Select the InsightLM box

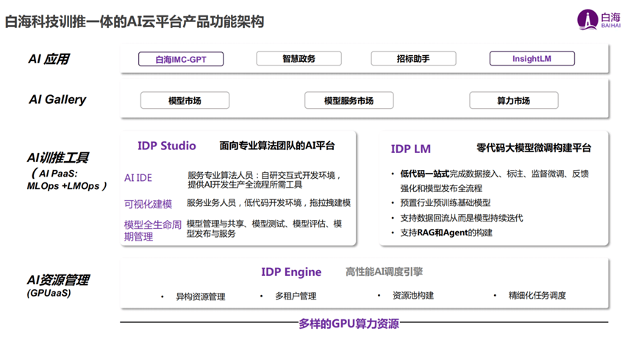pyautogui.click(x=532, y=59)
